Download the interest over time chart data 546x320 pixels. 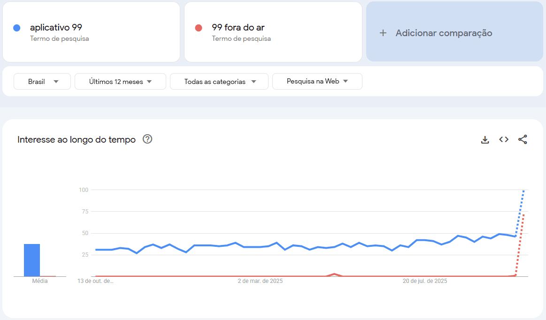pos(485,139)
